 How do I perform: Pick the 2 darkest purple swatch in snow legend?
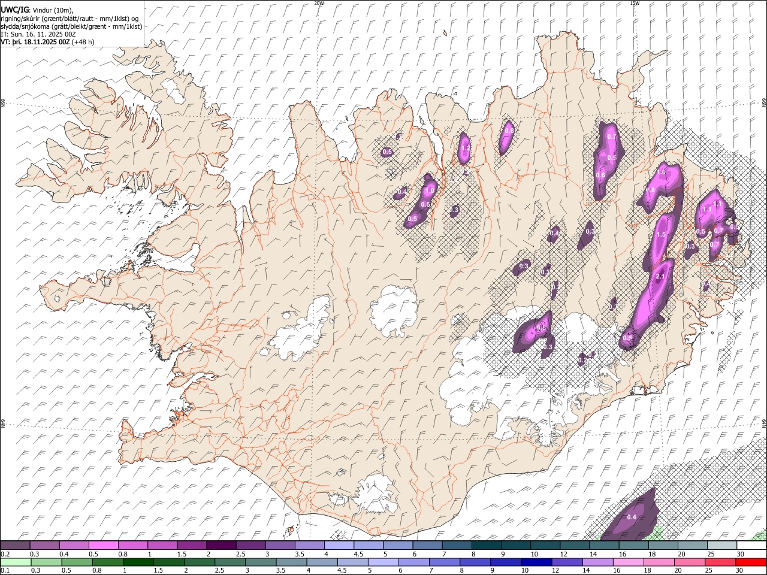(x=221, y=546)
